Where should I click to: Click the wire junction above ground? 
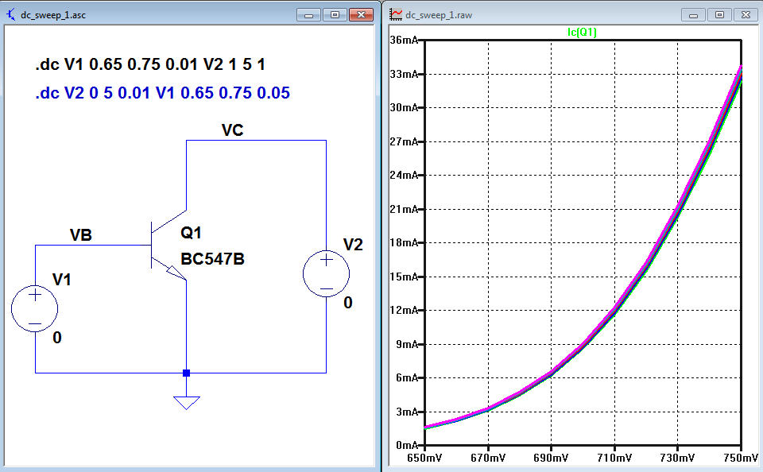click(x=186, y=373)
